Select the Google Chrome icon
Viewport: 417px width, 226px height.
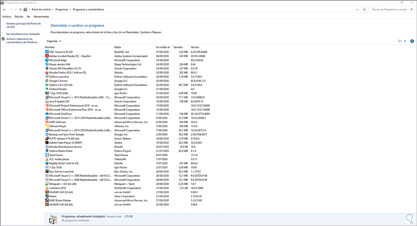tap(47, 81)
